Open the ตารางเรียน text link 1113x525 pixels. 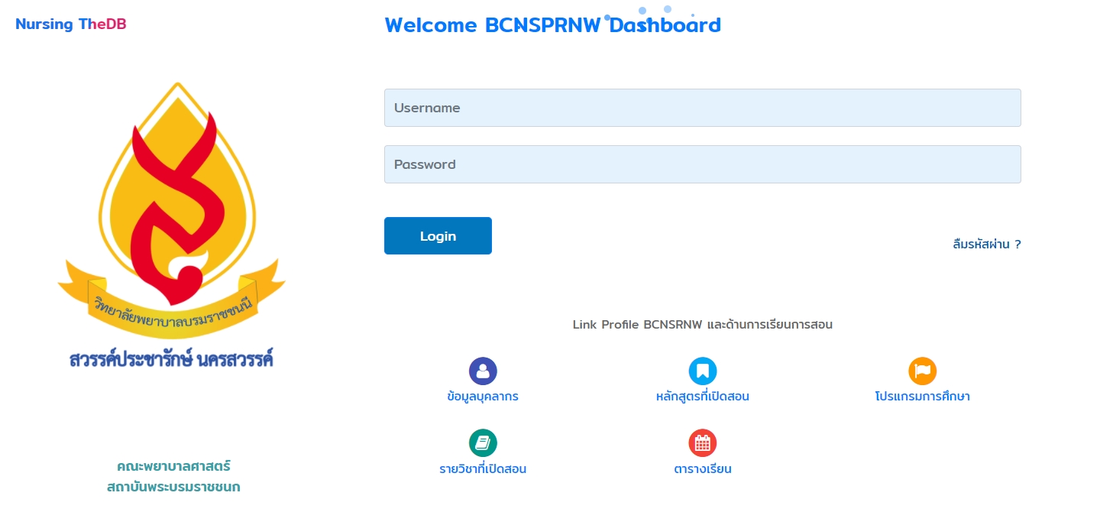[703, 469]
